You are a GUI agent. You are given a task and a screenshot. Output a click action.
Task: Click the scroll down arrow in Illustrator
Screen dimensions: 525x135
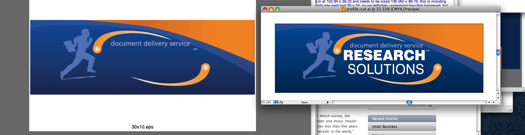(x=498, y=98)
